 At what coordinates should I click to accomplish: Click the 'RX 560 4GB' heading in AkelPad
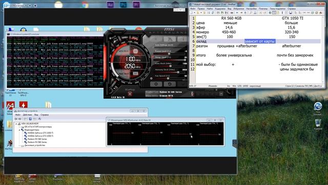coord(231,18)
